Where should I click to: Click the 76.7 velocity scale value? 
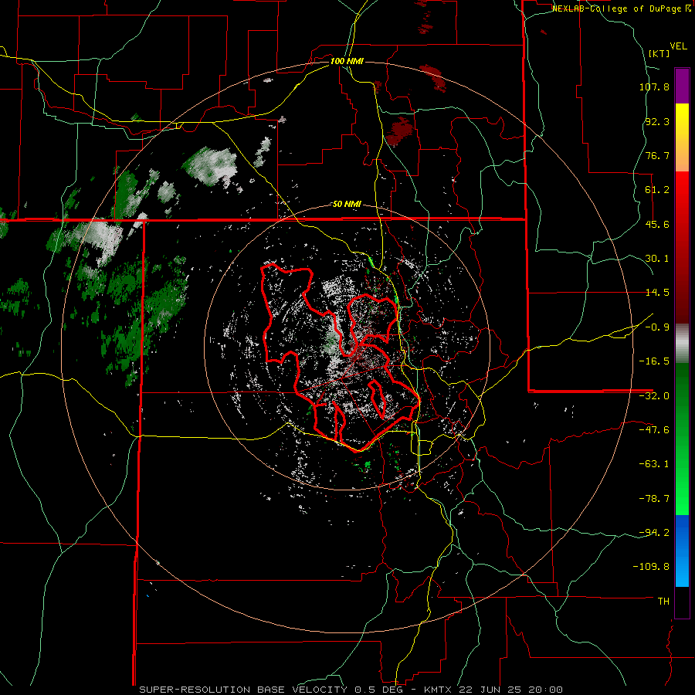pos(657,155)
